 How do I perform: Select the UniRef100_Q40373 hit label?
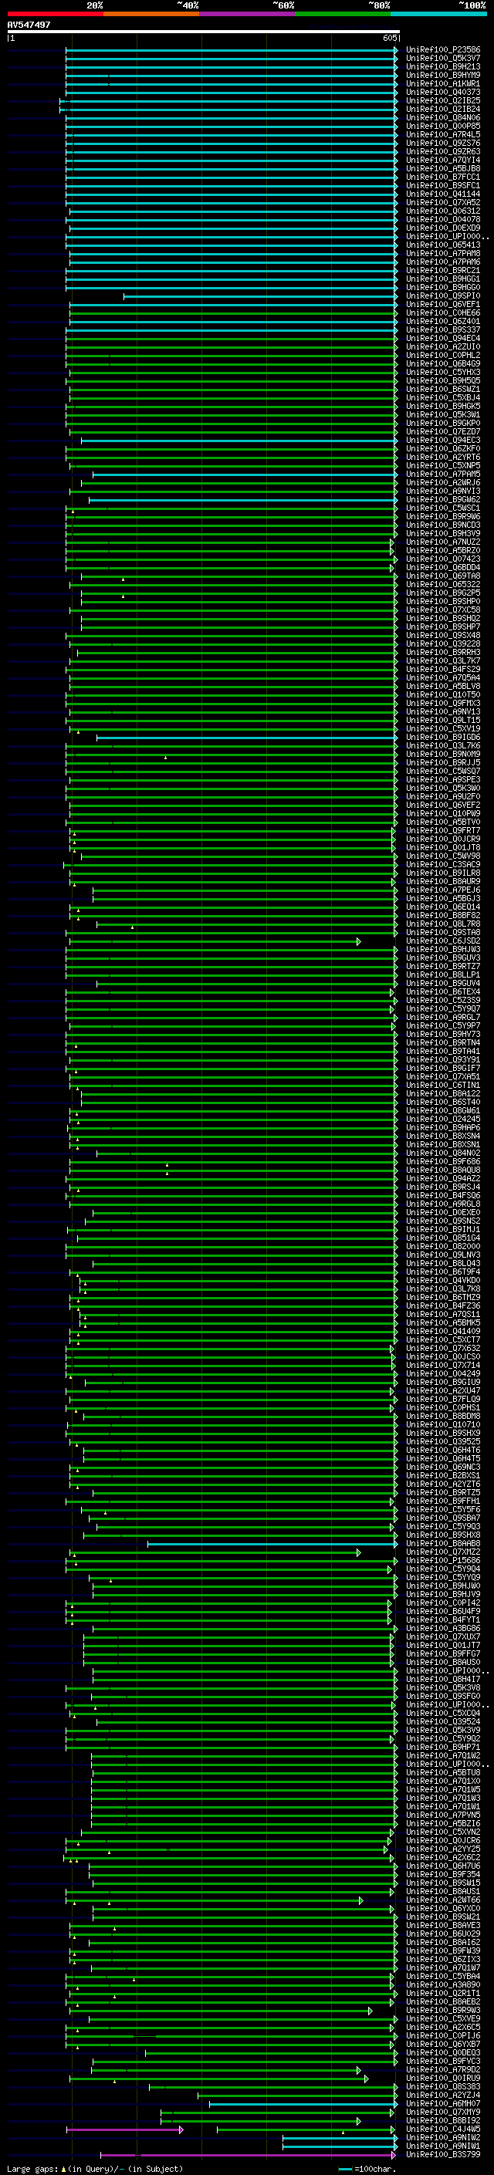[x=442, y=92]
